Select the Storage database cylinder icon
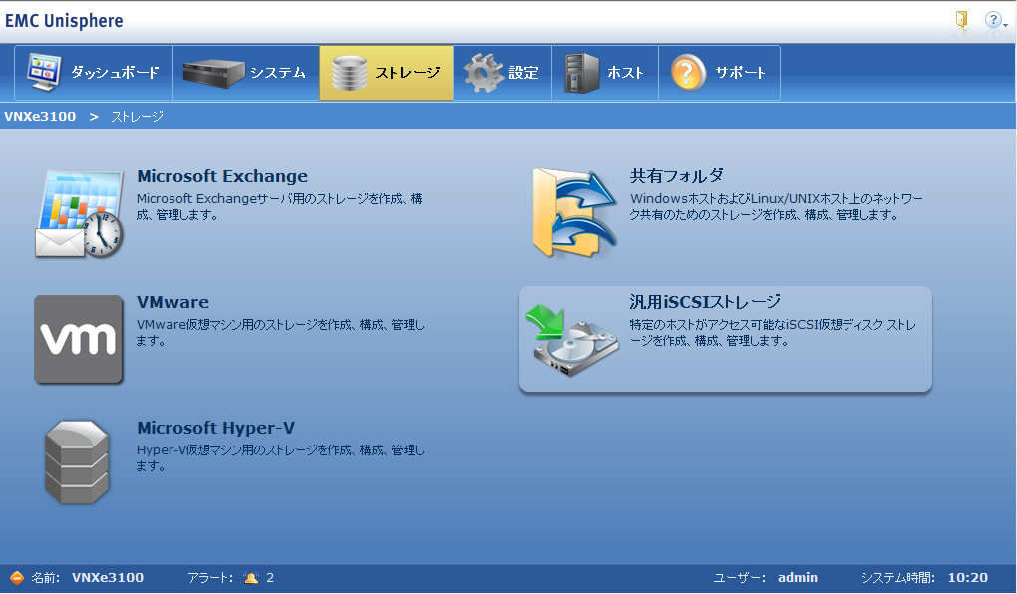This screenshot has width=1017, height=594. point(349,73)
